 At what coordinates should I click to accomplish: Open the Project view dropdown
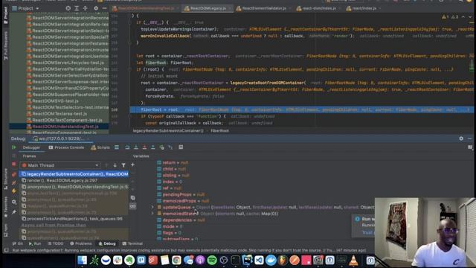point(25,8)
